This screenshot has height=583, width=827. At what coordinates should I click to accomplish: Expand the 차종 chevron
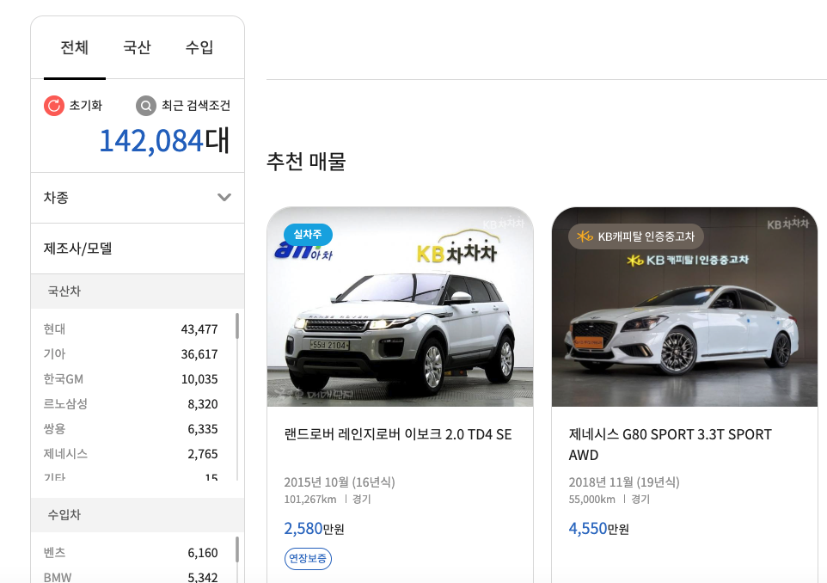[x=224, y=197]
